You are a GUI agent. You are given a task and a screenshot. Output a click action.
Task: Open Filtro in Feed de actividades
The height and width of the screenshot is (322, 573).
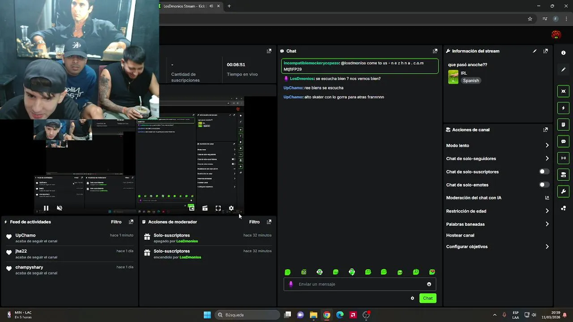116,222
